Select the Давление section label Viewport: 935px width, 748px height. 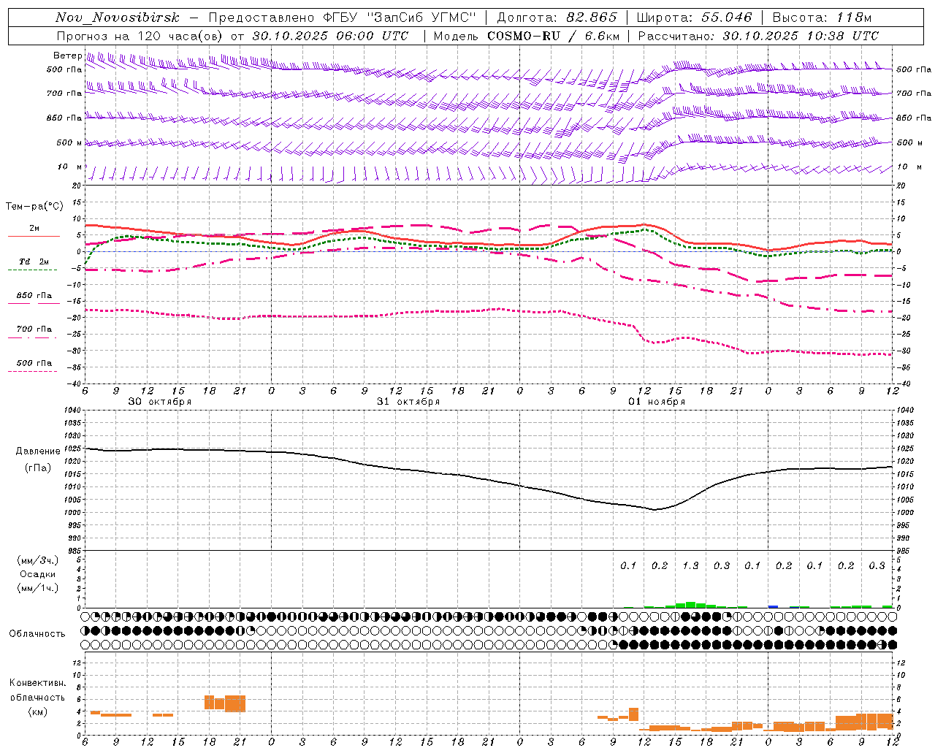point(38,451)
